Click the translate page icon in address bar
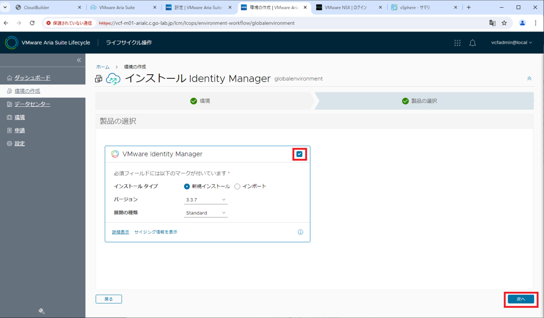 coord(492,23)
